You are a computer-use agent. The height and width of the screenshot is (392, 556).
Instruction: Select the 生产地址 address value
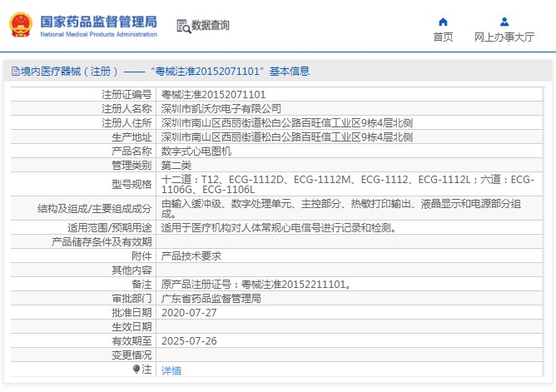click(287, 137)
